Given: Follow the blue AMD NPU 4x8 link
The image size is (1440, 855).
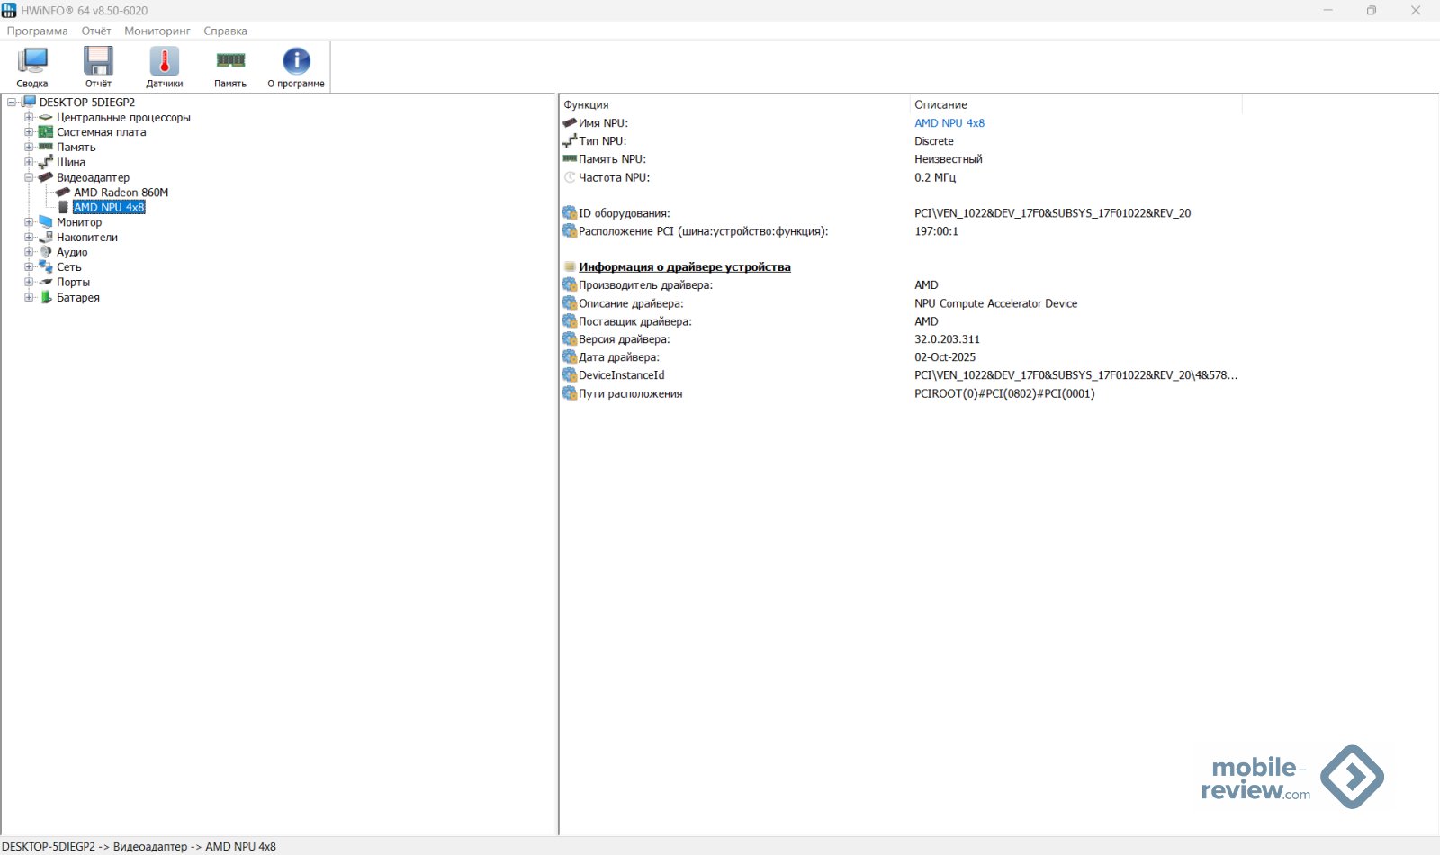Looking at the screenshot, I should [x=949, y=123].
